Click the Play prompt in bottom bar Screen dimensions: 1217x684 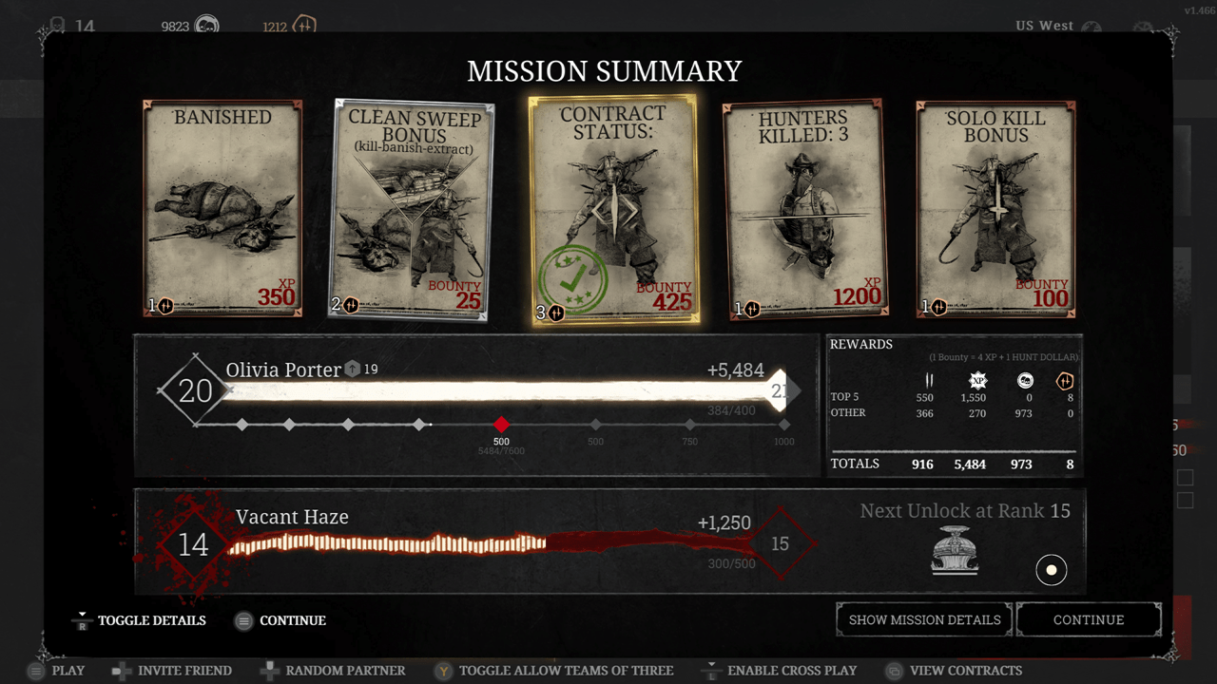(x=56, y=671)
